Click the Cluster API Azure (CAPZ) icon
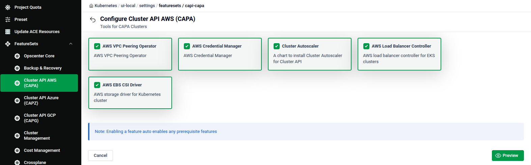The image size is (531, 165). point(17,100)
